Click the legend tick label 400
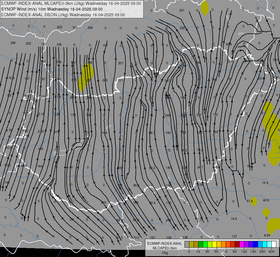280x257 pixels. coord(271,252)
